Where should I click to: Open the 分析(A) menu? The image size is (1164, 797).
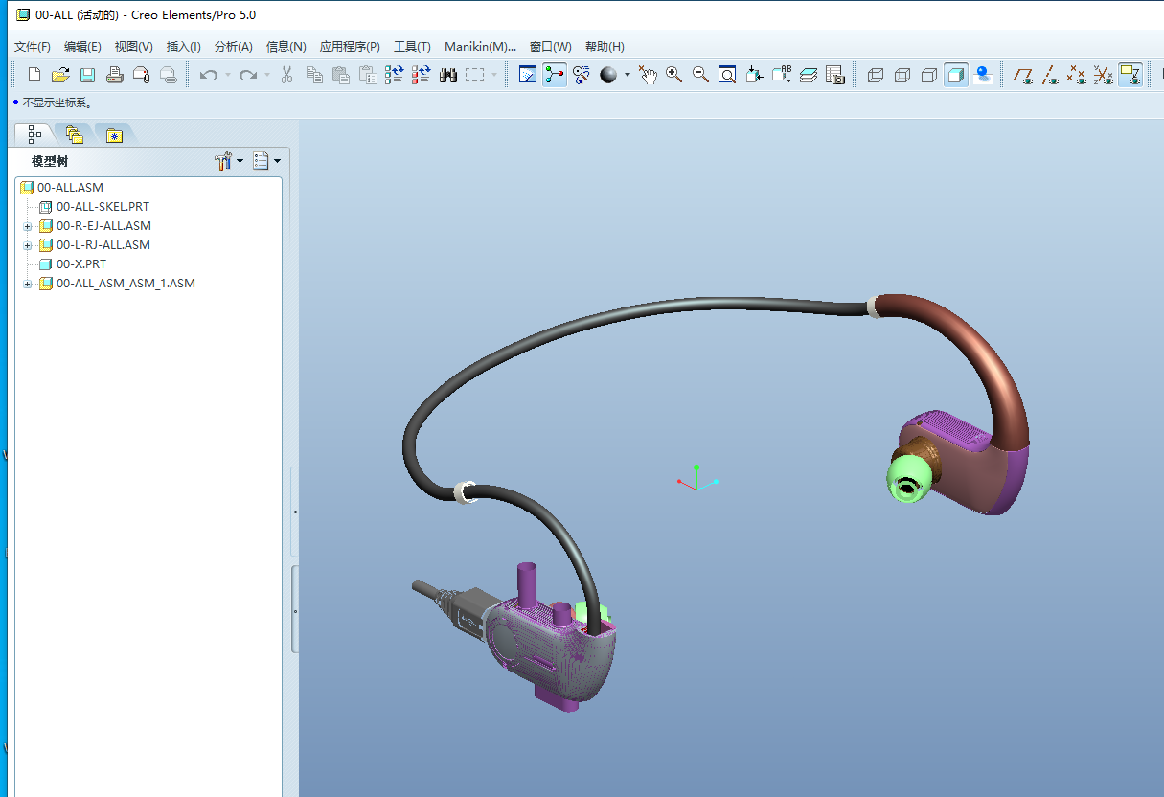point(233,47)
